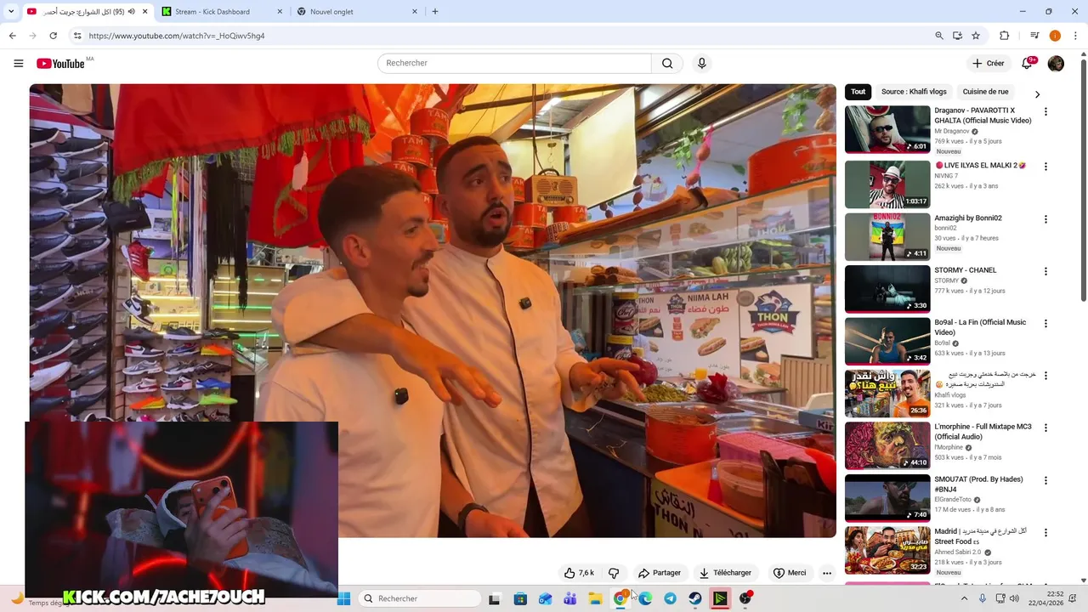The height and width of the screenshot is (612, 1088).
Task: Go to the YouTube home logo
Action: (x=60, y=64)
